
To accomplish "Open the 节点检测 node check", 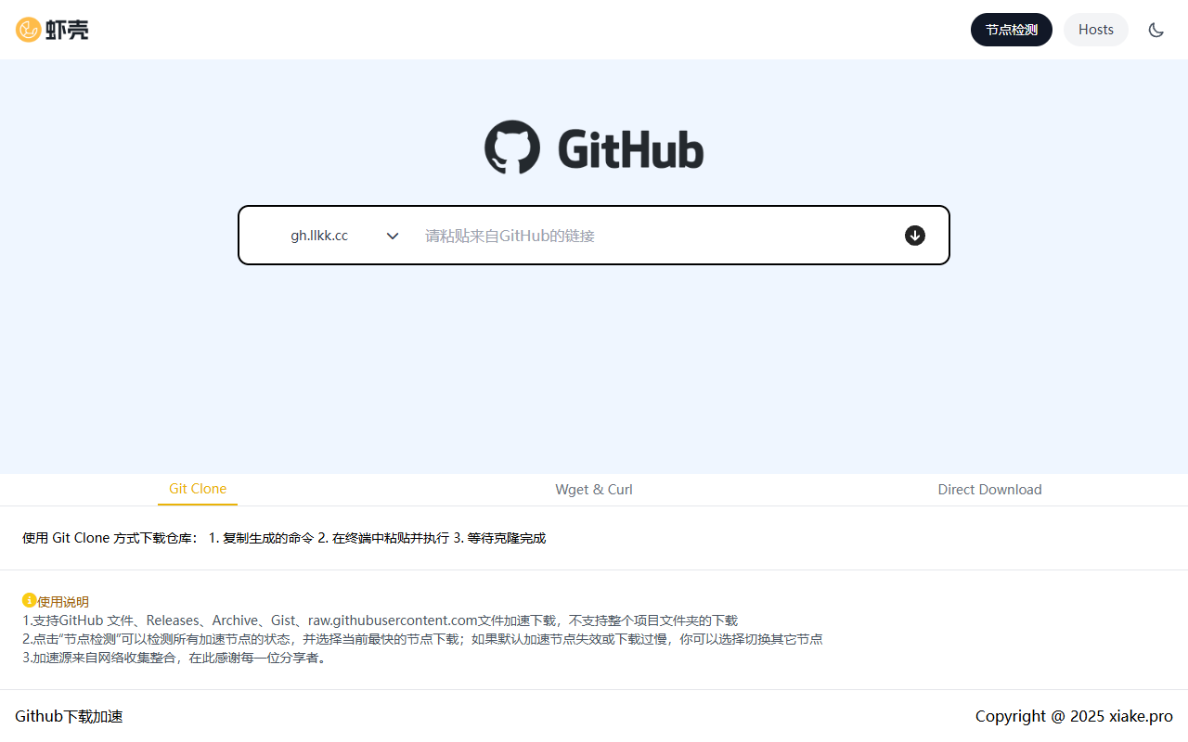I will [1012, 30].
